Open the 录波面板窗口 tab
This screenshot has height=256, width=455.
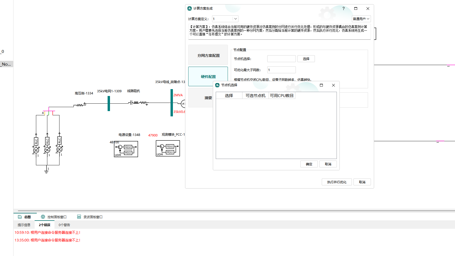click(90, 217)
